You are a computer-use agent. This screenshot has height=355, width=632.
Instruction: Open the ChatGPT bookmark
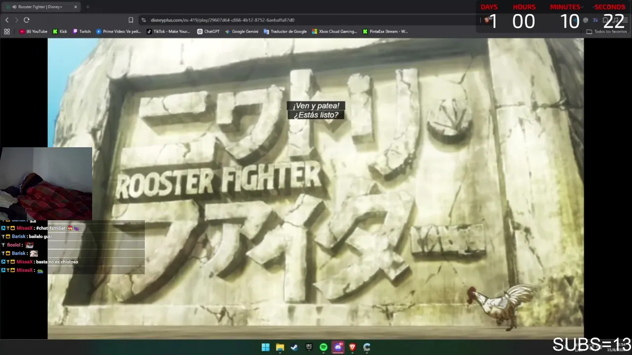tap(208, 32)
